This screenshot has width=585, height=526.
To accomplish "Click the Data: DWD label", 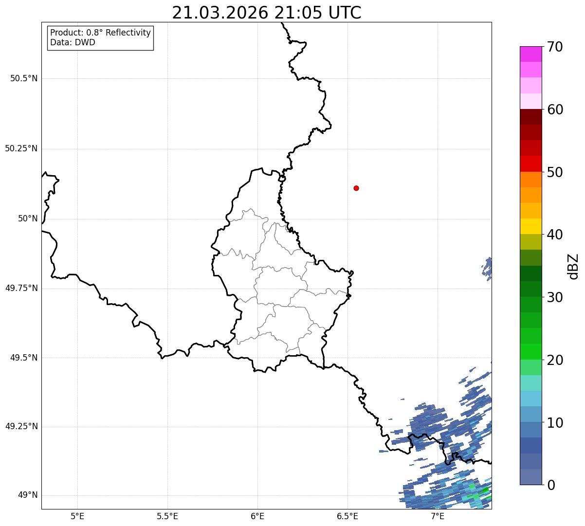I will 73,42.
